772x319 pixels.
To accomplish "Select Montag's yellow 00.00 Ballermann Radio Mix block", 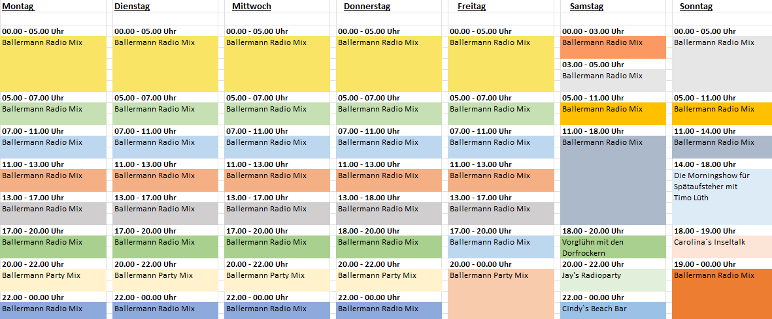I will click(53, 64).
